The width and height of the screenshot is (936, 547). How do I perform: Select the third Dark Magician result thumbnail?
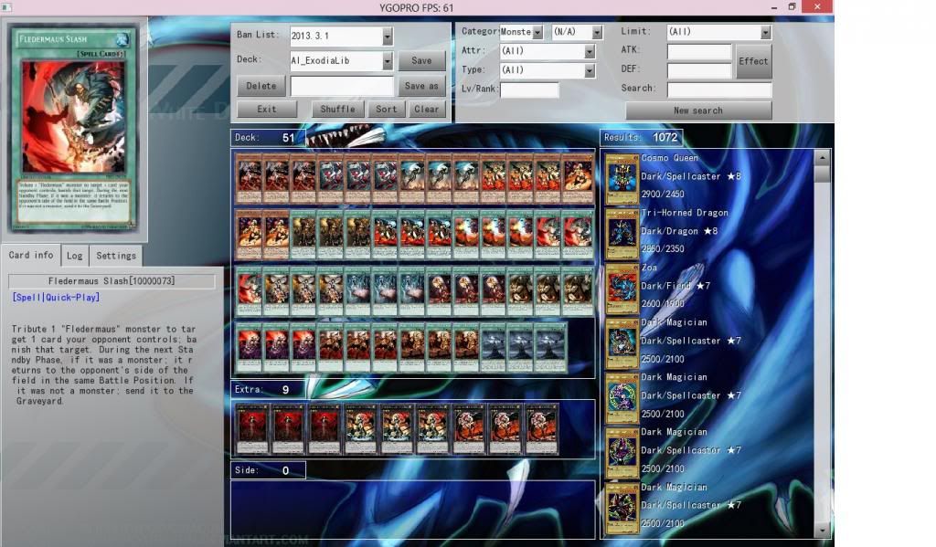coord(622,453)
